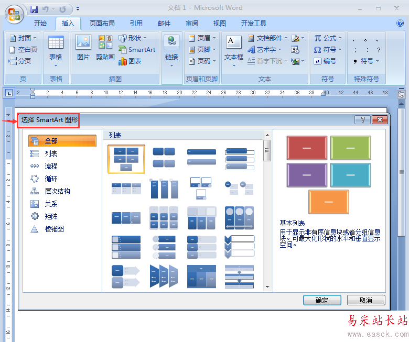Switch to the 开发工具 tab
This screenshot has width=409, height=342.
pos(254,24)
